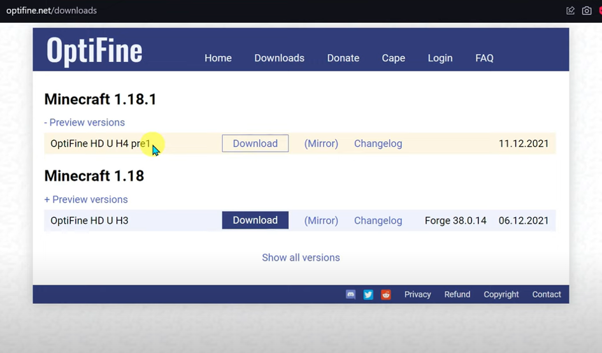Open the FAQ navigation item
This screenshot has width=602, height=353.
click(484, 58)
